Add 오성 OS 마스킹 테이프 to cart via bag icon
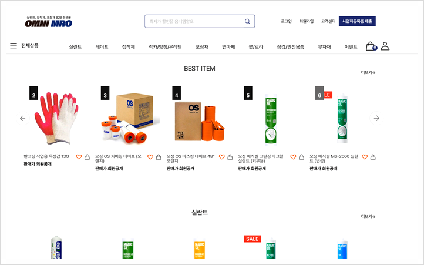 point(230,157)
